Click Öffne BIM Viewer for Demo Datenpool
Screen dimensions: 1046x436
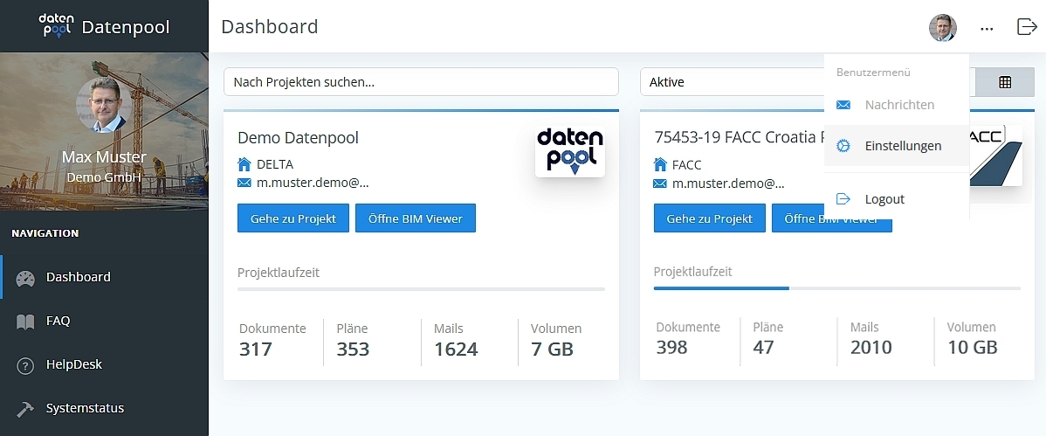[415, 218]
